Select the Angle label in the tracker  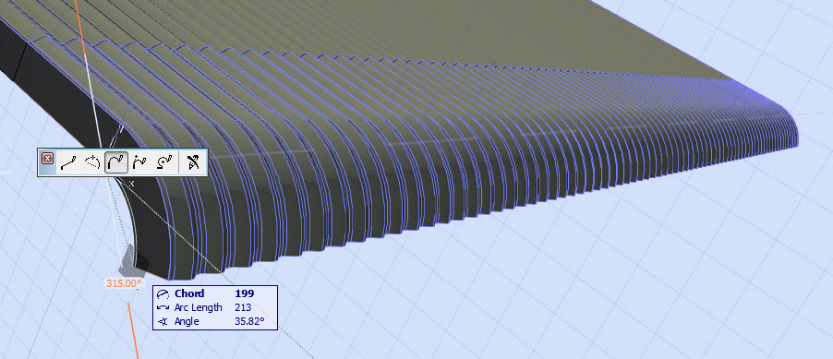pyautogui.click(x=187, y=321)
